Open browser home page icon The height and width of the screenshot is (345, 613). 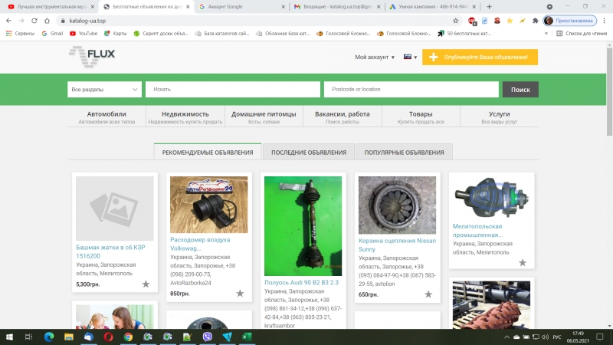(47, 21)
